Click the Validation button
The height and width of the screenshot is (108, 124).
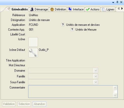tap(9, 104)
